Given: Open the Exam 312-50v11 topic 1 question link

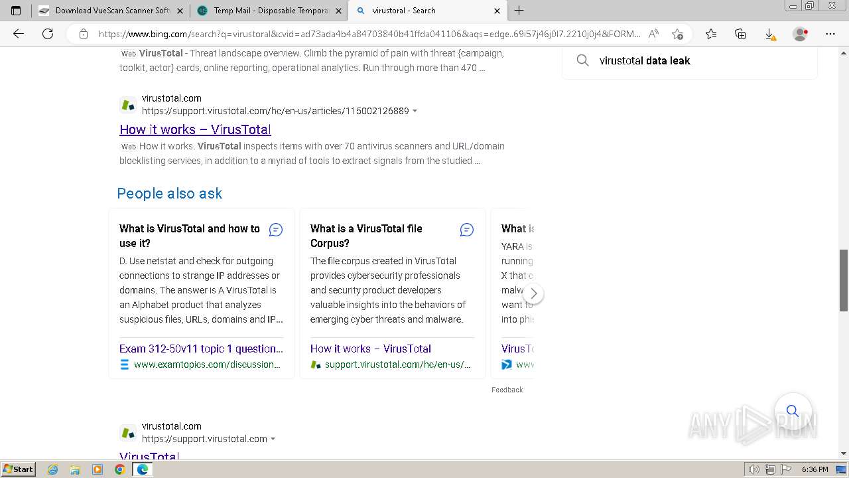Looking at the screenshot, I should (x=201, y=349).
